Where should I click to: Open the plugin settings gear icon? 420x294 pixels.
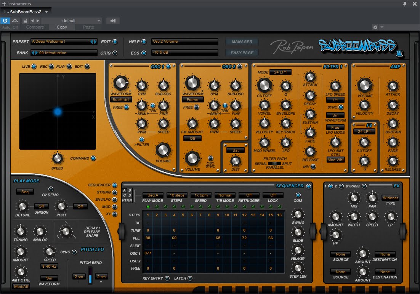[375, 27]
